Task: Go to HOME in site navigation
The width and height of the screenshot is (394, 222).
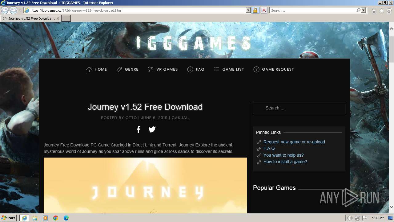Action: (97, 69)
